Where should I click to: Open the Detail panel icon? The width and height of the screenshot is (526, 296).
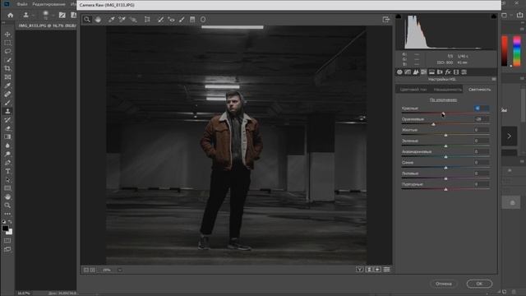pos(416,72)
